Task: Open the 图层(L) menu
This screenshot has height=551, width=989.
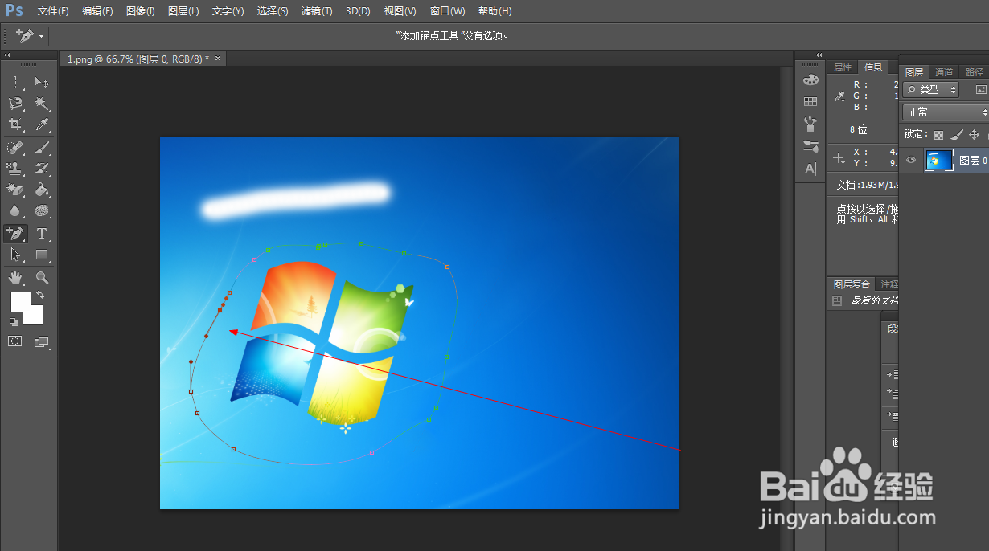Action: point(183,11)
